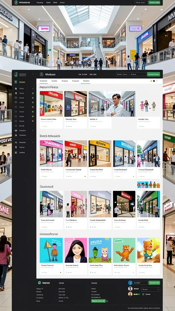Expand the chevron next to sidebar logo title
175x311 pixels.
33,74
